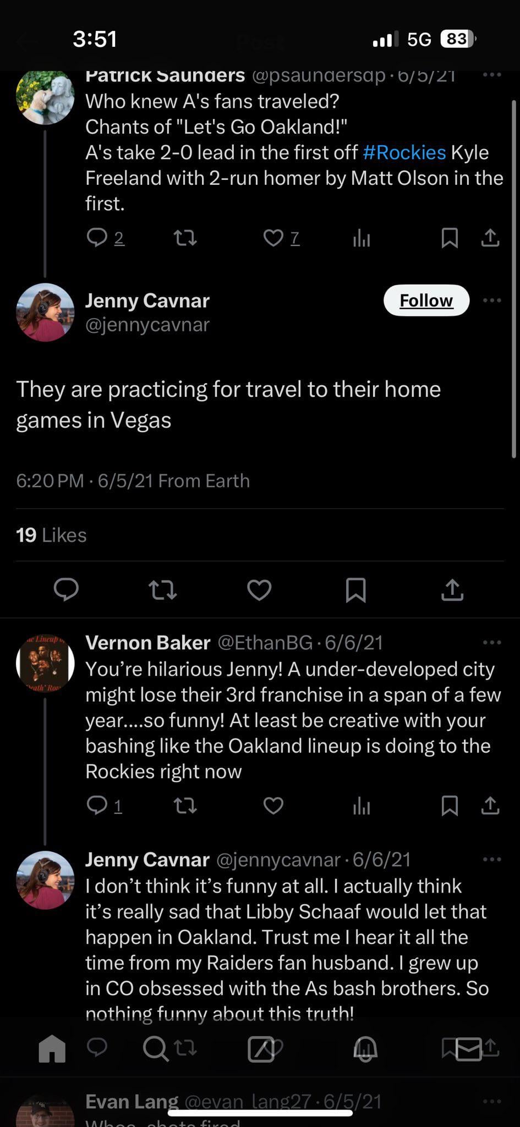The image size is (520, 1127).
Task: Open Vernon Baker's profile picture
Action: pyautogui.click(x=45, y=663)
